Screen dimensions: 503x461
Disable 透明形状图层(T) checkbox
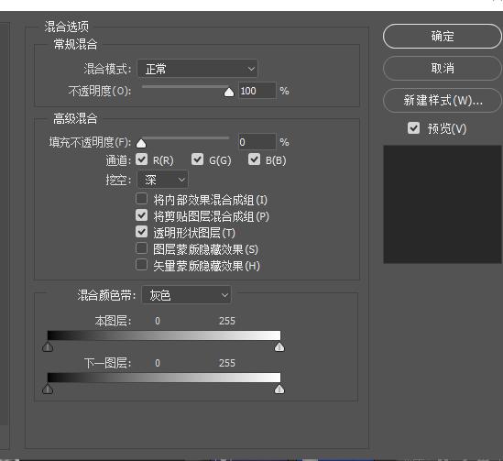[x=141, y=232]
